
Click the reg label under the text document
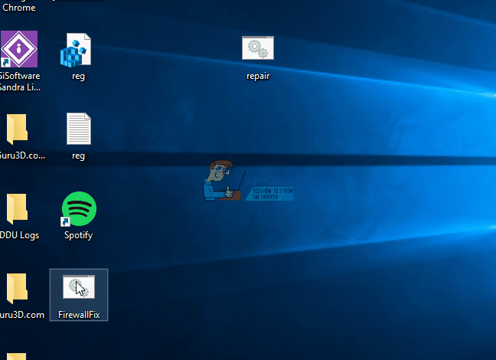point(78,156)
